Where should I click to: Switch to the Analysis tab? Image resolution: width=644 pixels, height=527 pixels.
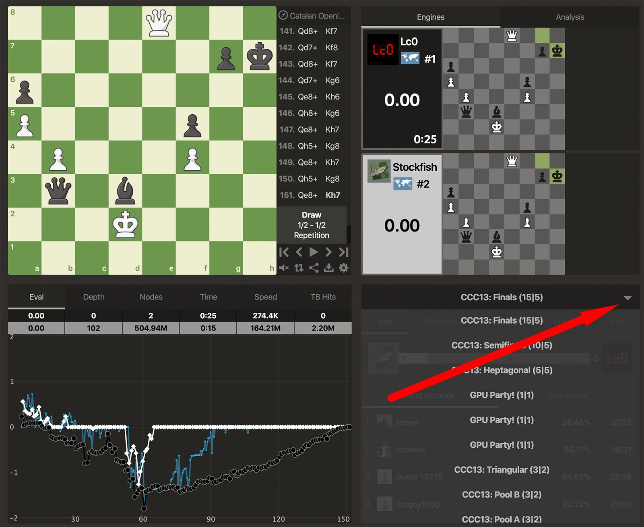(570, 17)
